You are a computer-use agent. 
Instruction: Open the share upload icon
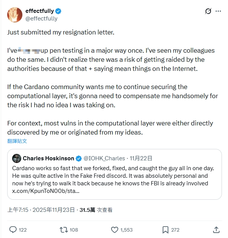pyautogui.click(x=216, y=230)
